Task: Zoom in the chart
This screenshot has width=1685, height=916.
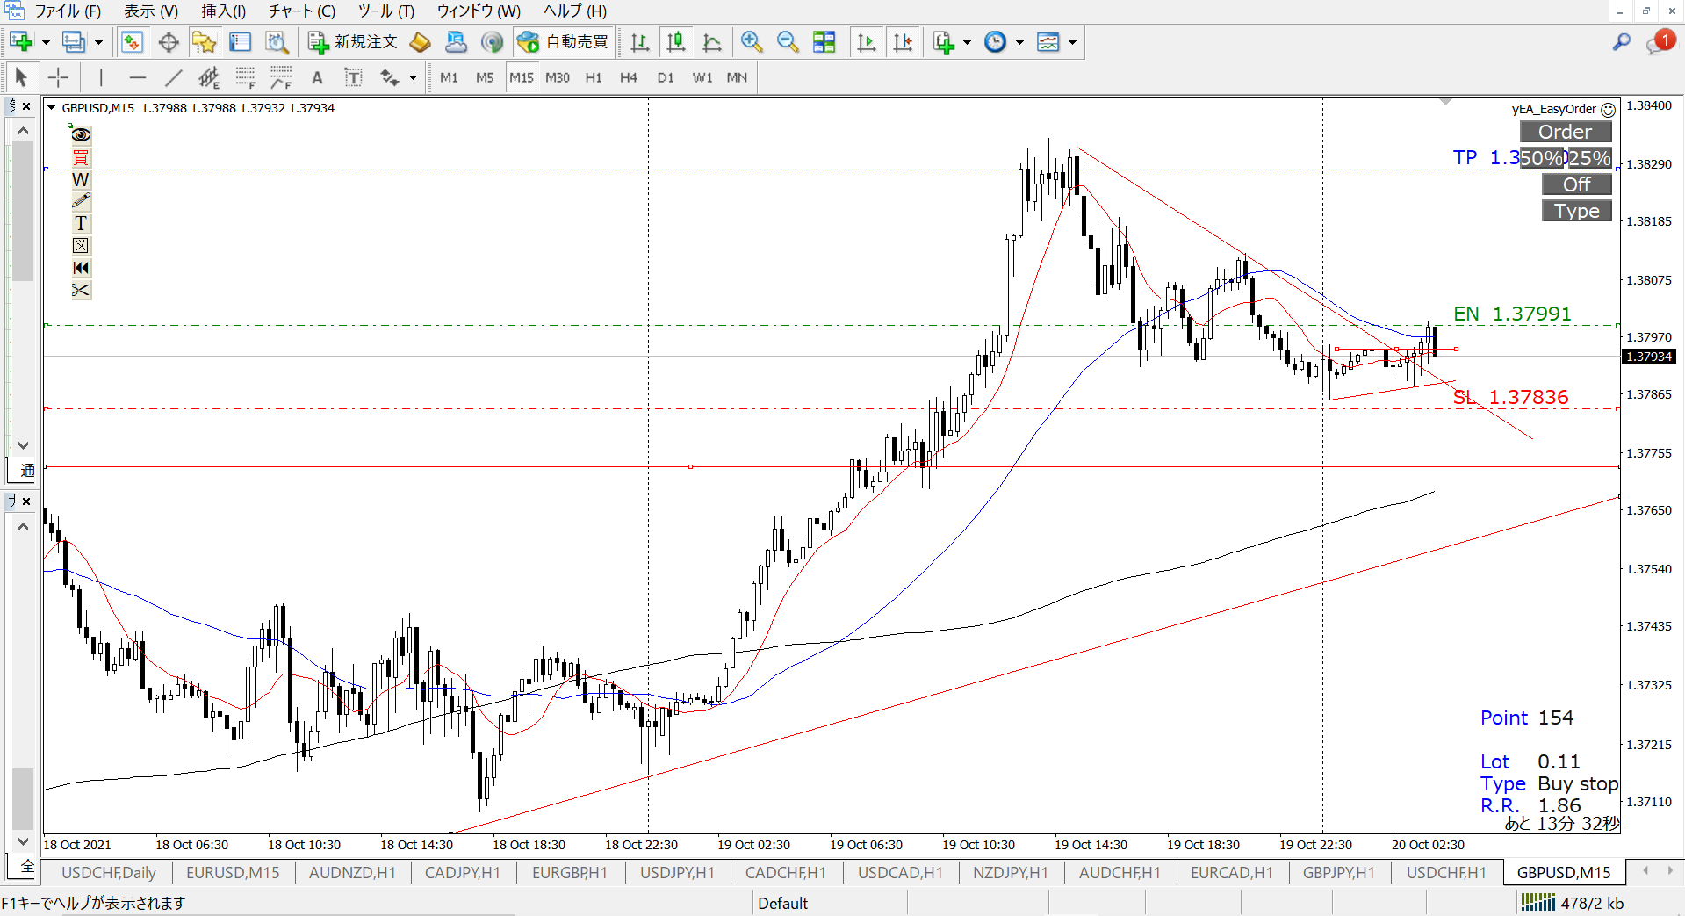Action: coord(751,41)
